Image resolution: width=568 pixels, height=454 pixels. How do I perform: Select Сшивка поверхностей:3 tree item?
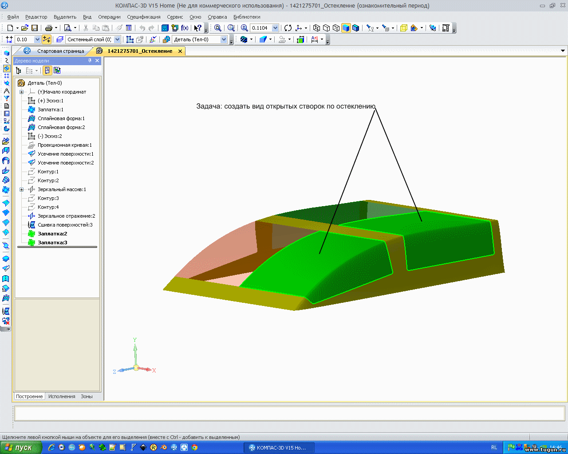65,225
